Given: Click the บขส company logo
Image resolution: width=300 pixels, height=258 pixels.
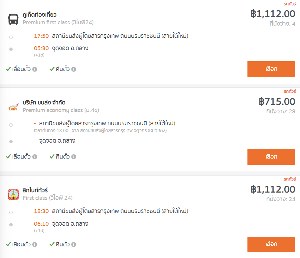Looking at the screenshot, I should (x=13, y=107).
